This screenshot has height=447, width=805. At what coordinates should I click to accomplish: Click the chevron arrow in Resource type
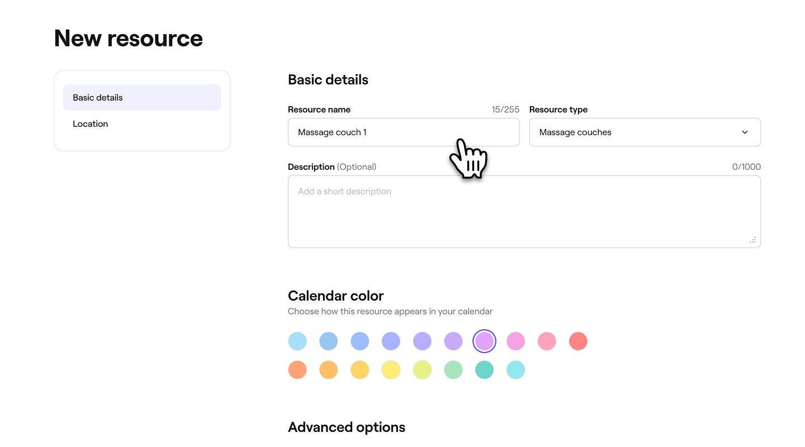tap(745, 132)
